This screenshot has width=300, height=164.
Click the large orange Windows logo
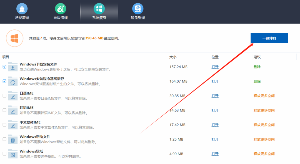tap(14, 38)
